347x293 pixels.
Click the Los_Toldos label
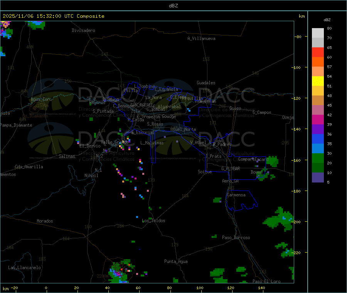[153, 221]
